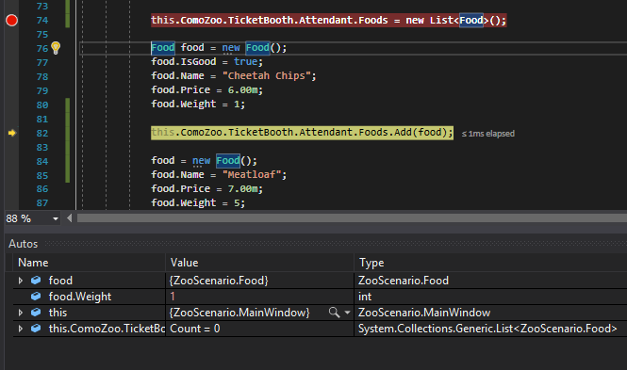Select the Count = 0 value cell

pyautogui.click(x=259, y=328)
